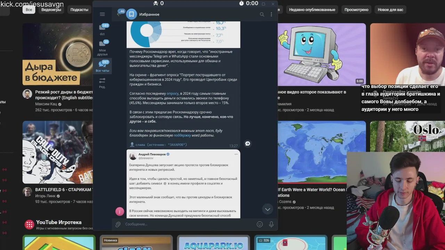The height and width of the screenshot is (250, 445).
Task: Go back using Telegram's back arrow
Action: [119, 14]
